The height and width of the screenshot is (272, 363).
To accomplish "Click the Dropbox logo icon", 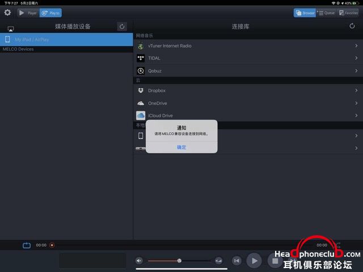I will pyautogui.click(x=141, y=91).
